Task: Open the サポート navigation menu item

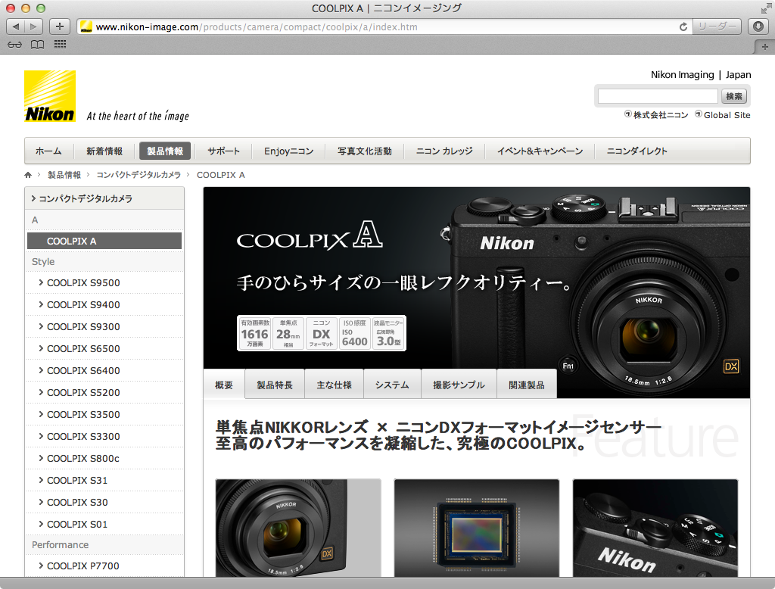Action: pos(223,151)
